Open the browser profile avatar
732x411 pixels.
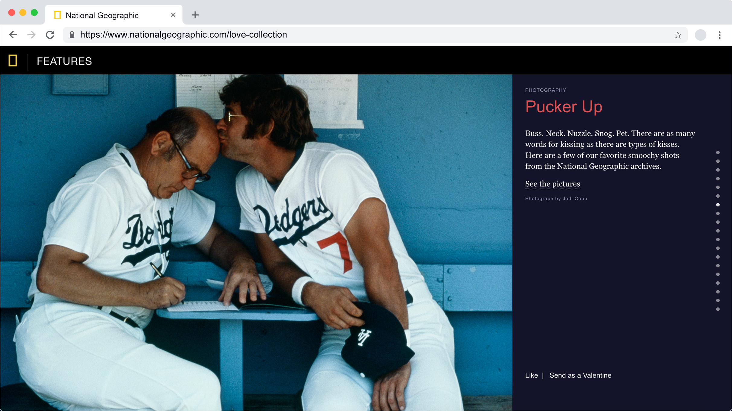click(x=700, y=35)
